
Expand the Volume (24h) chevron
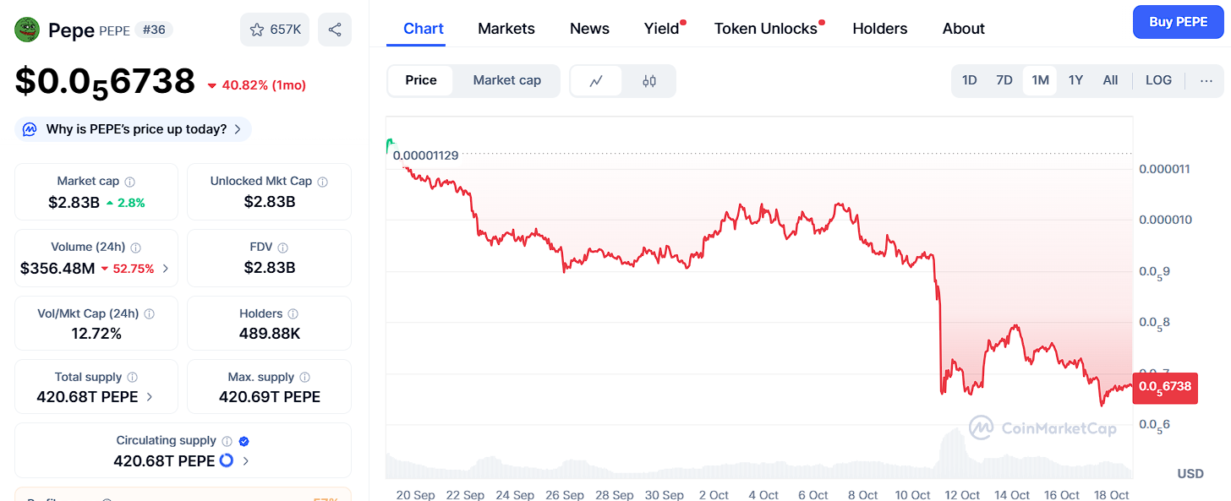[166, 269]
